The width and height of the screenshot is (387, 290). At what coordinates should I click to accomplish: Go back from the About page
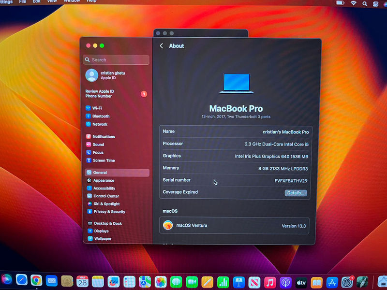pos(162,46)
